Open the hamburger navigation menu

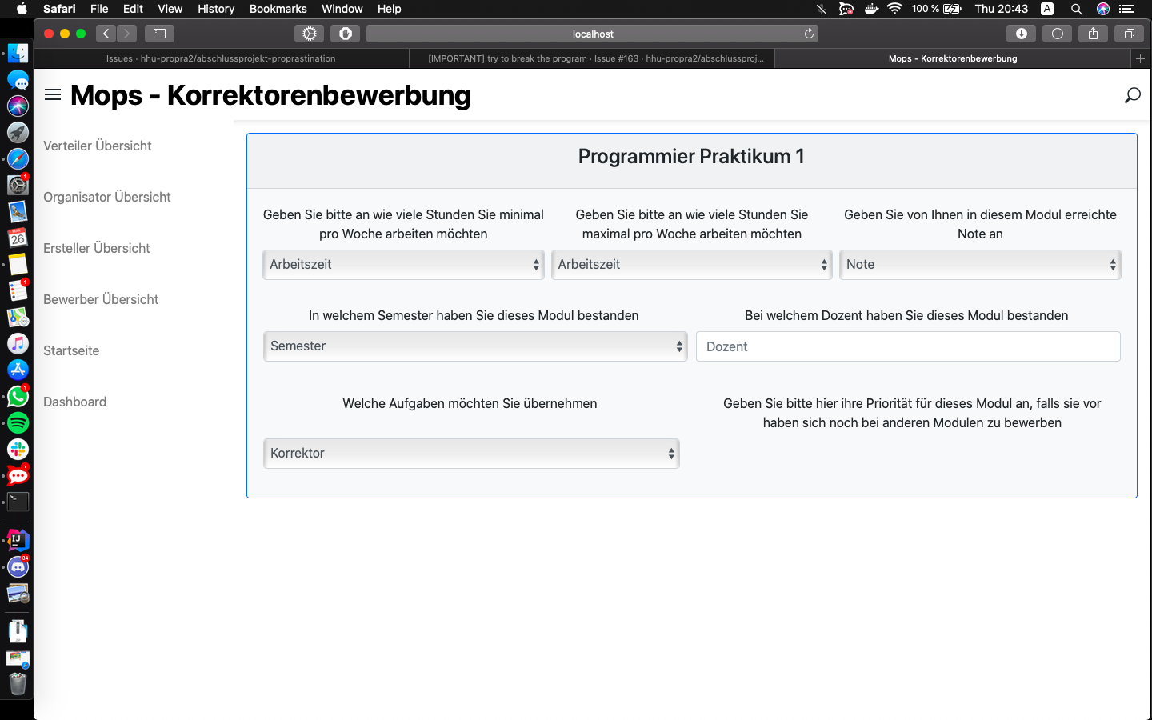click(x=53, y=94)
